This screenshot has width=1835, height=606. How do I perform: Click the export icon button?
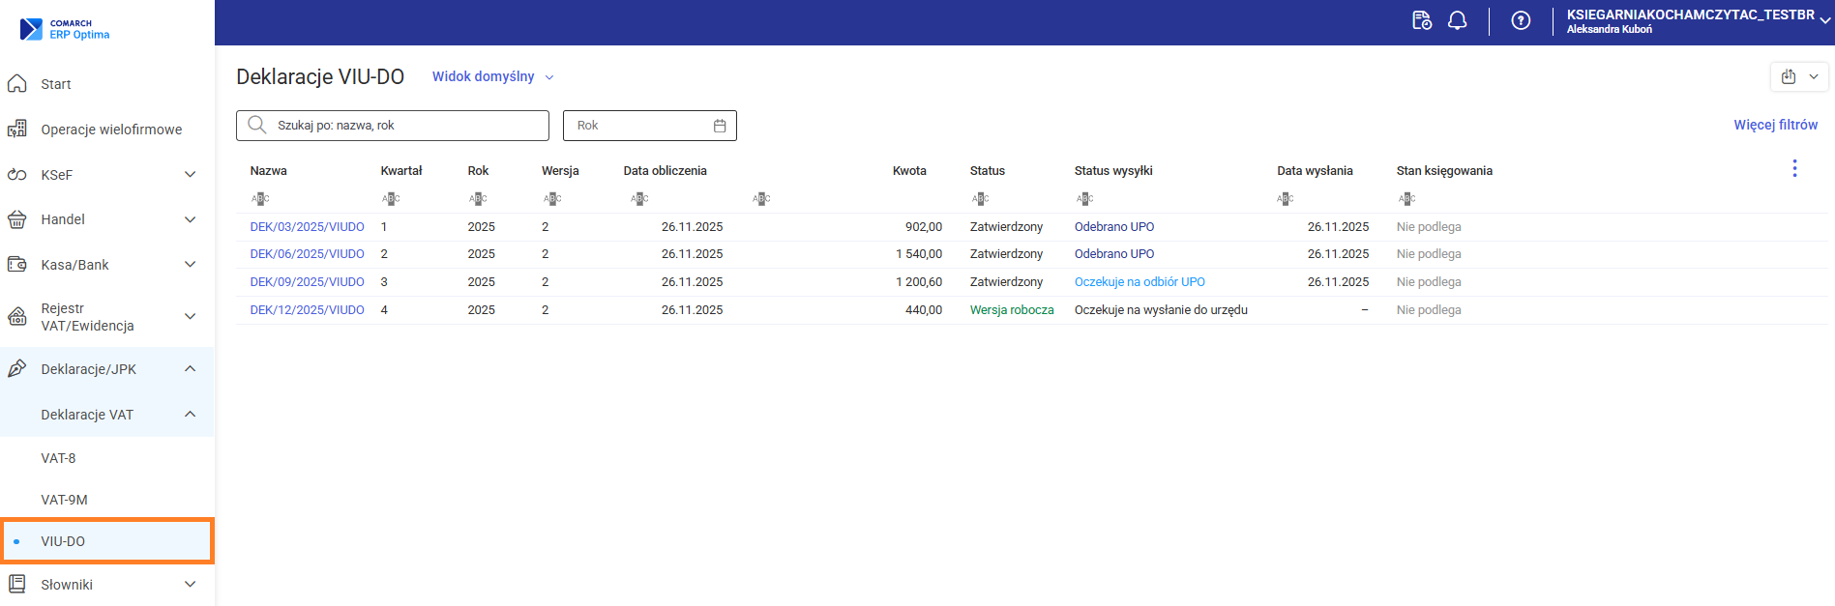coord(1789,76)
